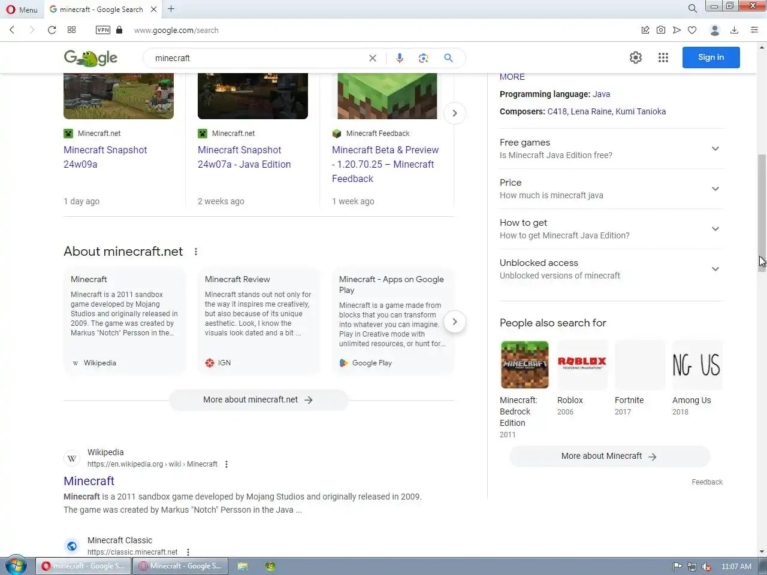Show next latest news cards arrow
This screenshot has height=575, width=767.
point(455,113)
